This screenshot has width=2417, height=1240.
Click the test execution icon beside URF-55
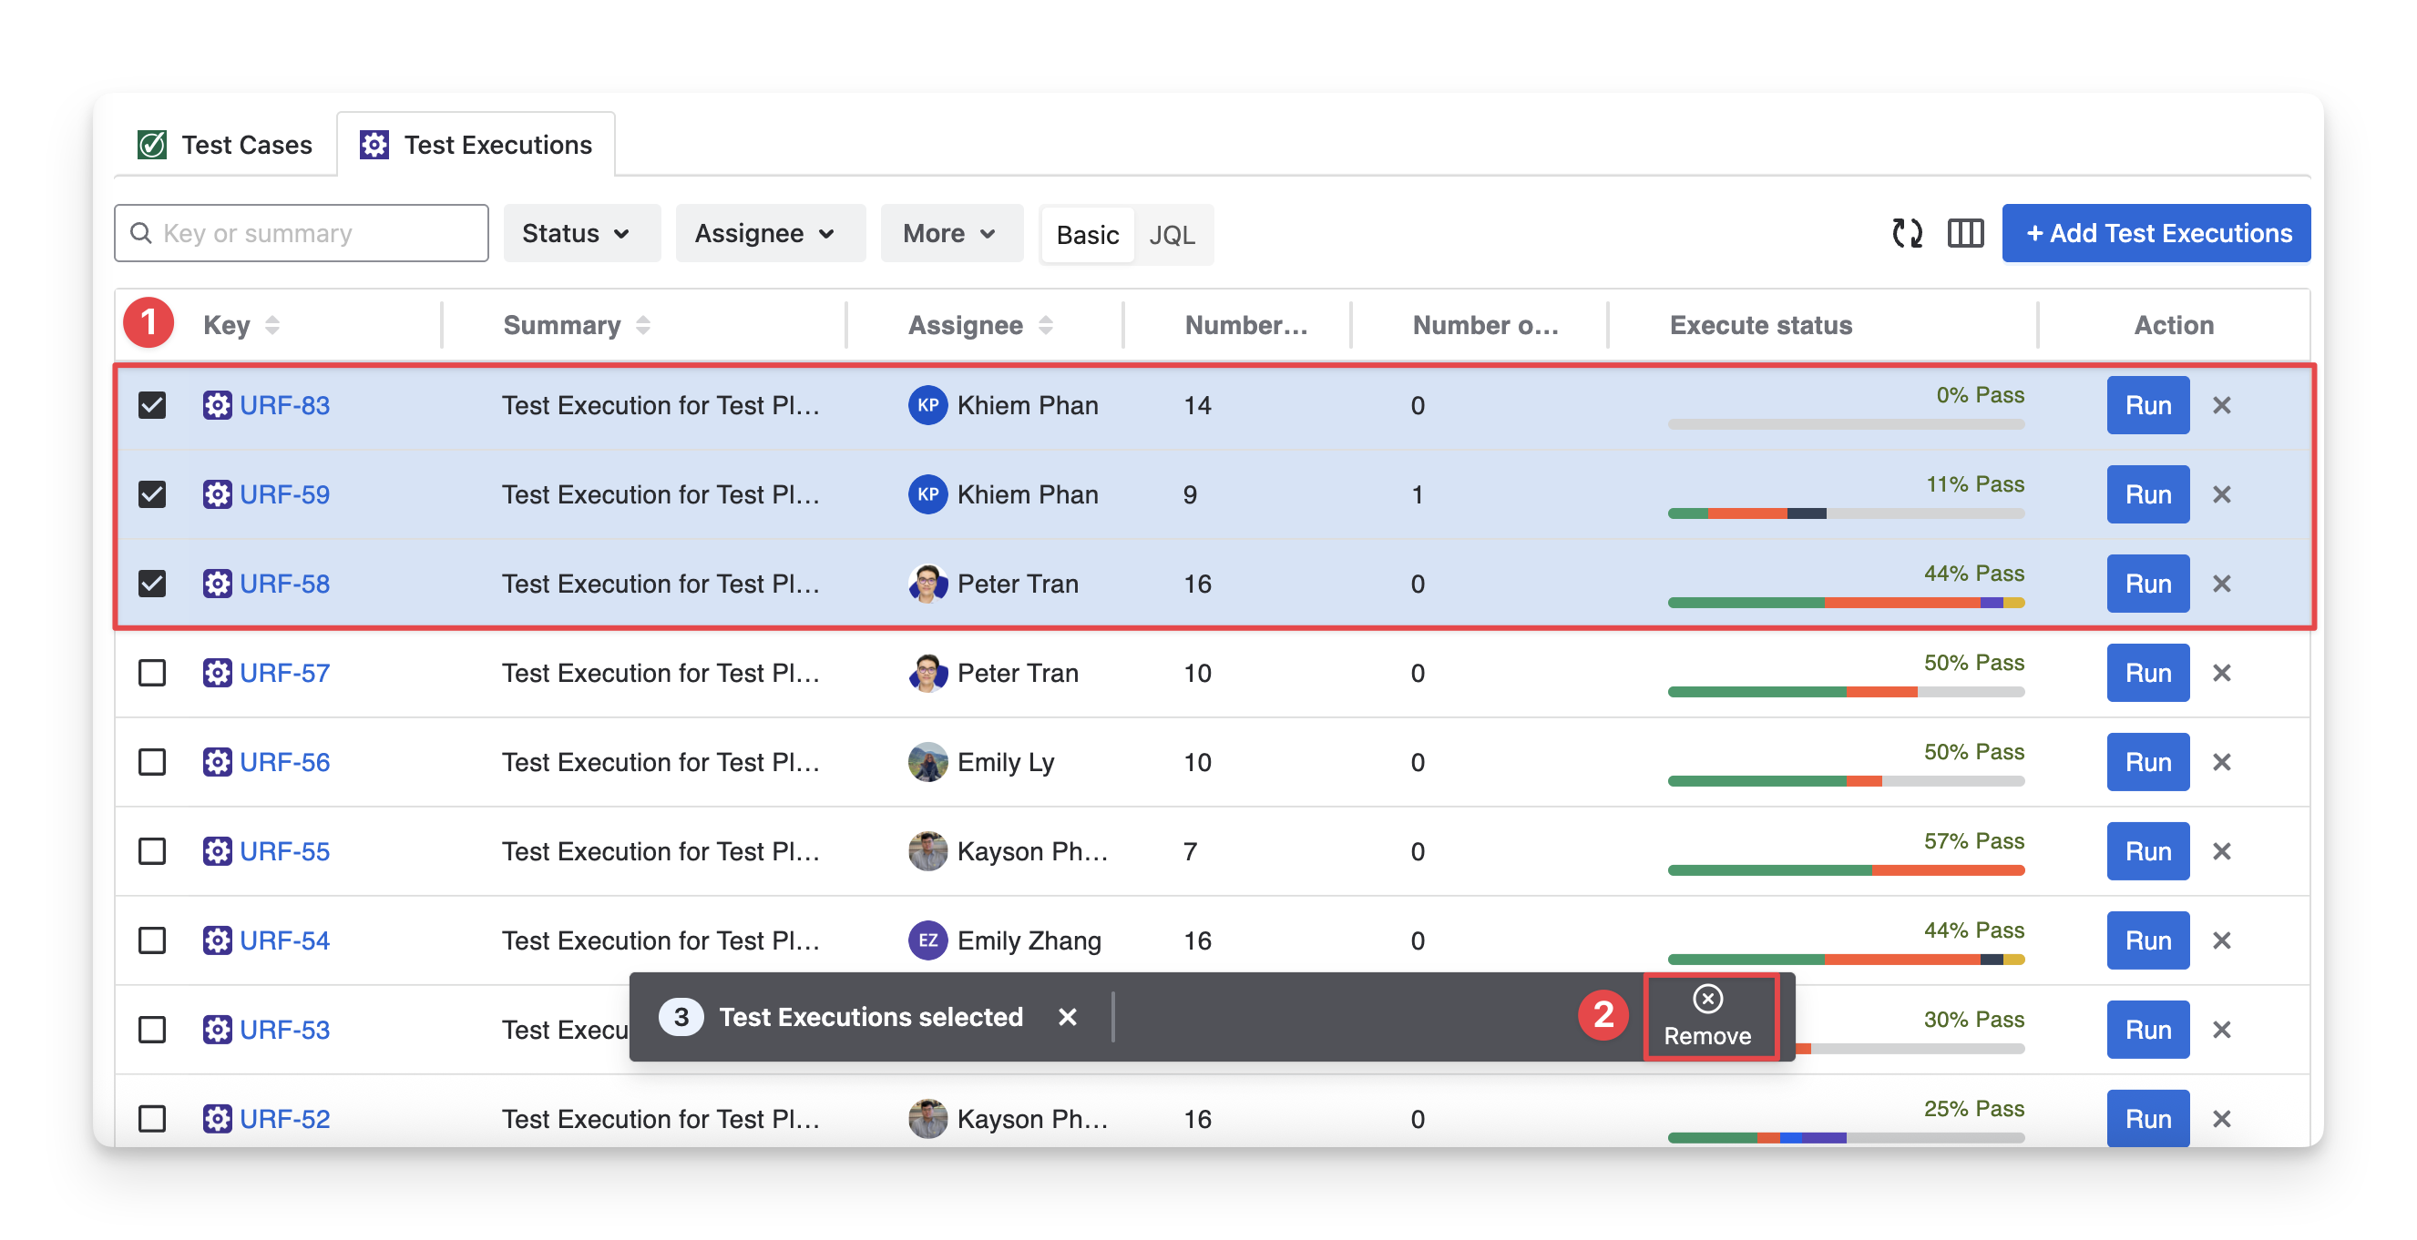coord(217,850)
